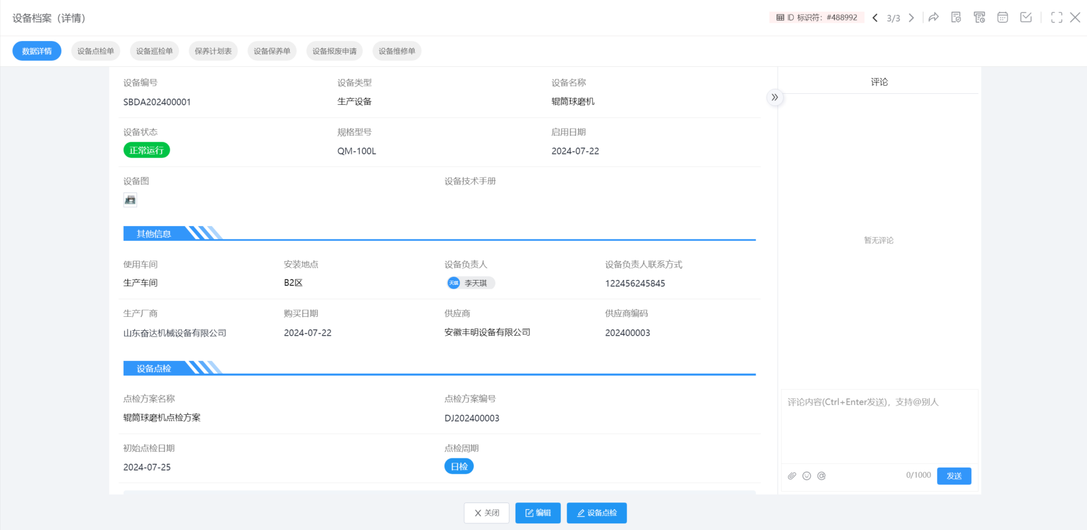Click the share arrow icon
This screenshot has width=1087, height=530.
933,18
